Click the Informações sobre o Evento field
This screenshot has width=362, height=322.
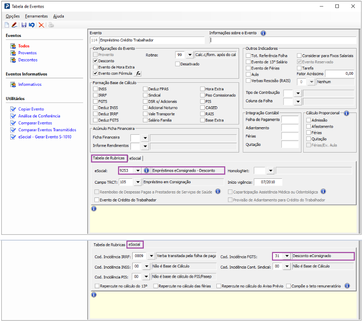(283, 40)
